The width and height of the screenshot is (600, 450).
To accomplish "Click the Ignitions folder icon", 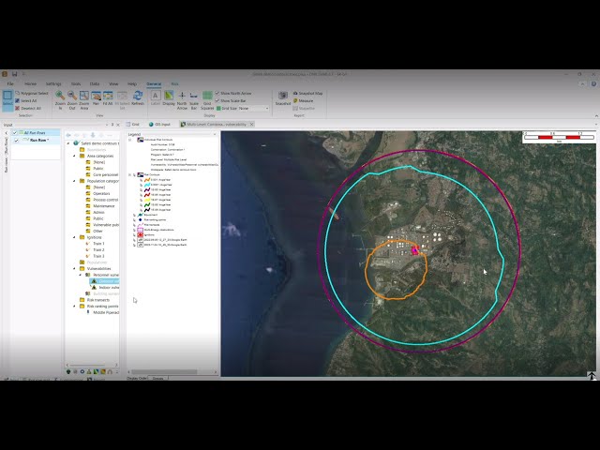I will pos(82,237).
